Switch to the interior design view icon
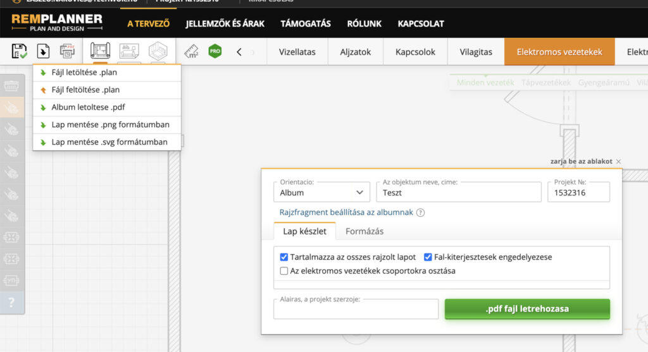 point(129,51)
